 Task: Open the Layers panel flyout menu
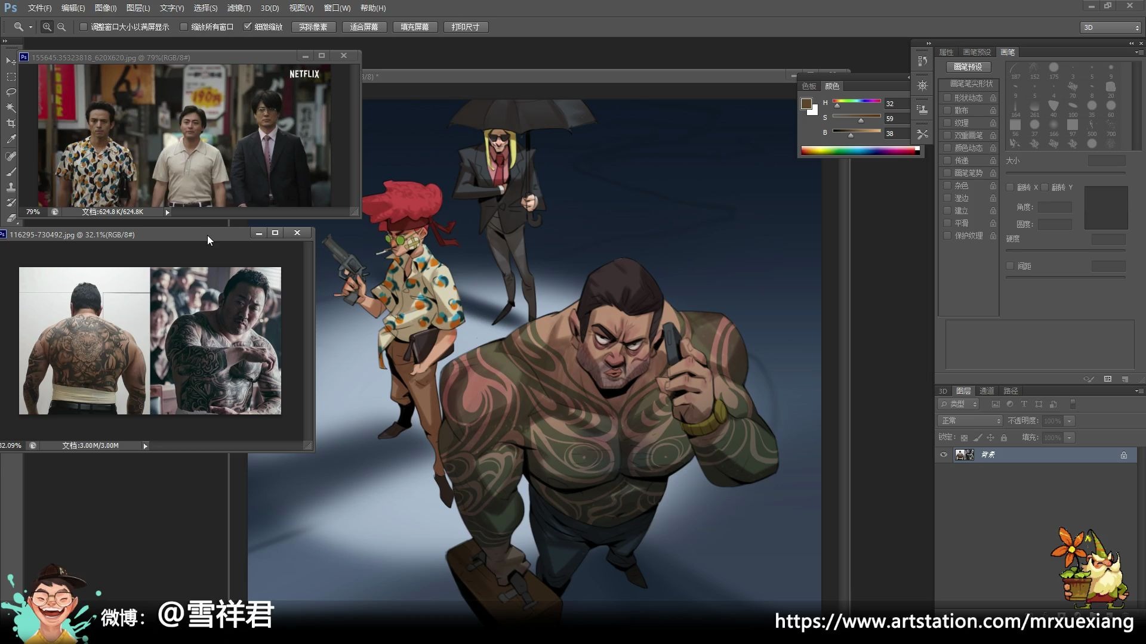(1139, 391)
